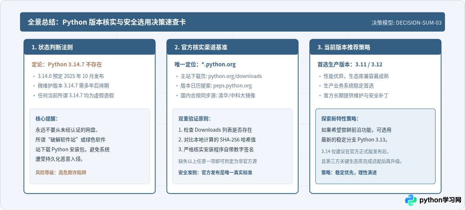Click '安全准则：官方发布是唯一真实标准' text
The height and width of the screenshot is (210, 465).
(x=215, y=173)
